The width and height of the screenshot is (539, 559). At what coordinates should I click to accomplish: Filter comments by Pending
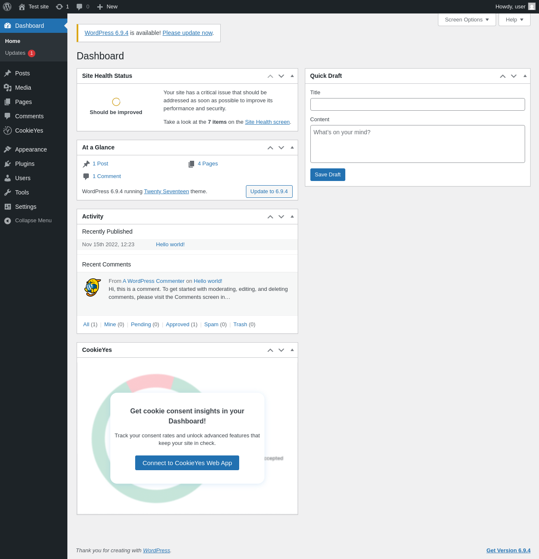[x=141, y=325]
